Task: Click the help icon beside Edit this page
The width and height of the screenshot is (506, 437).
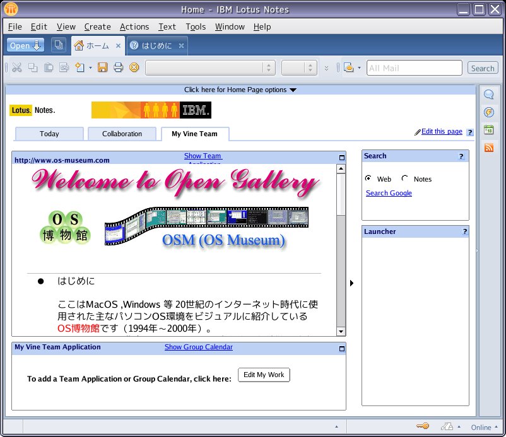Action: pos(470,132)
